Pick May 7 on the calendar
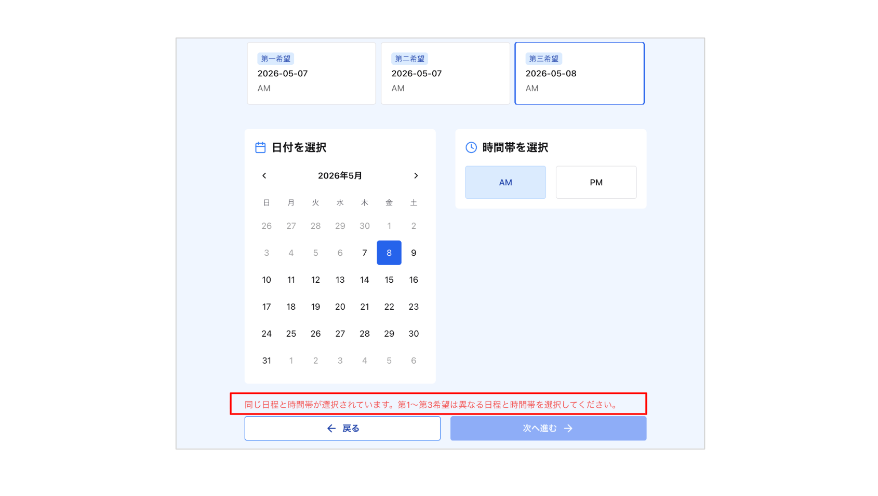878x496 pixels. 365,253
